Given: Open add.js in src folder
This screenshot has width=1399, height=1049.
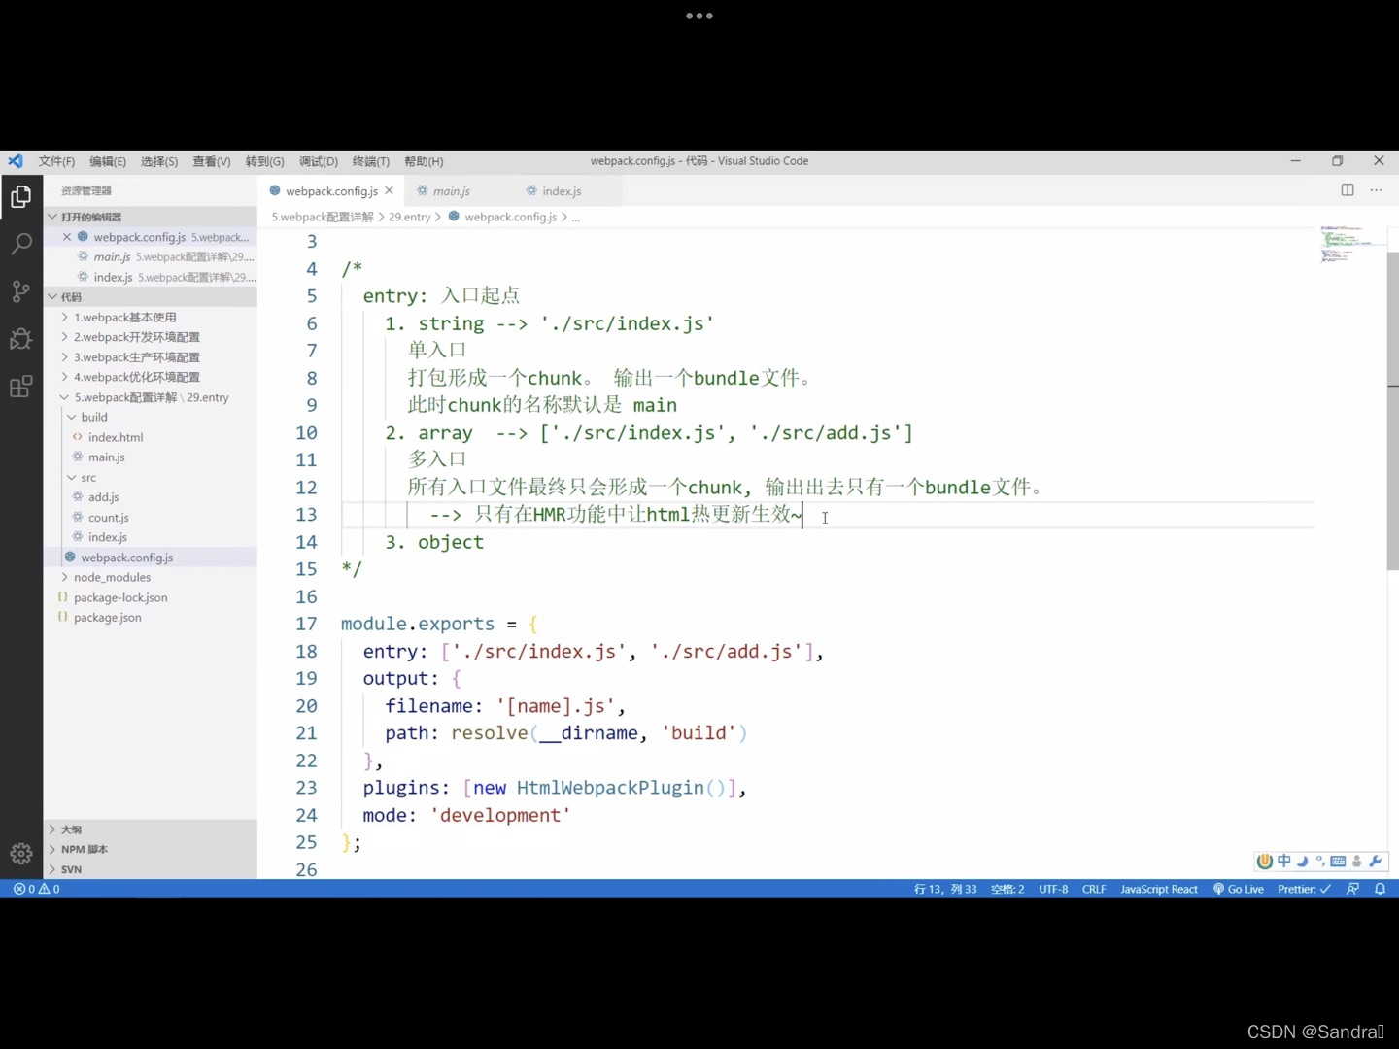Looking at the screenshot, I should [151, 497].
